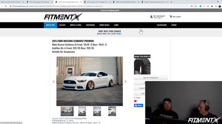
Task: Open the Suspension menu
Action: (90, 25)
